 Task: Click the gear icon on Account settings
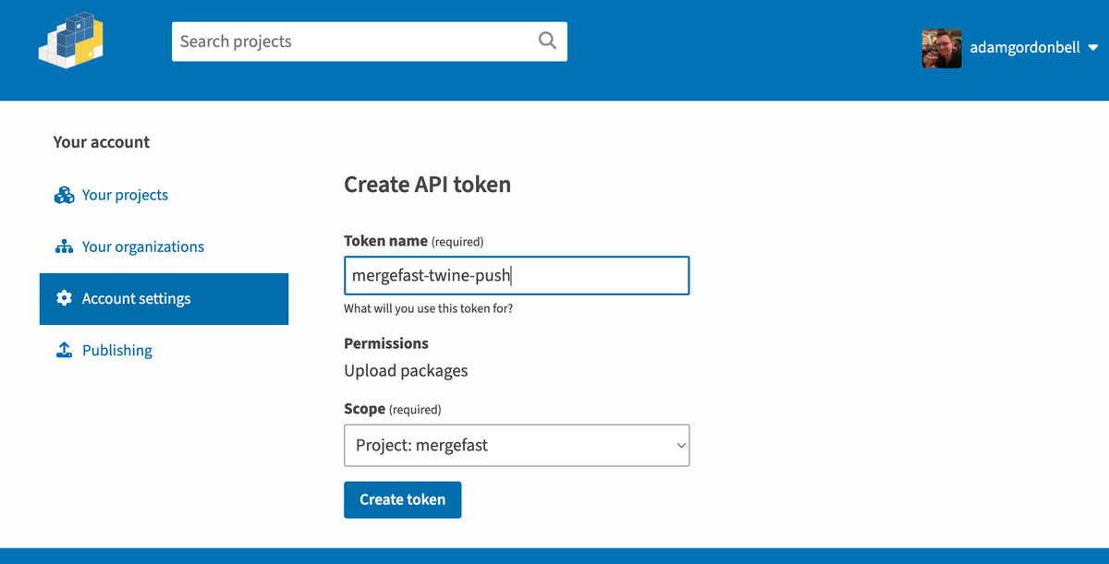point(64,298)
